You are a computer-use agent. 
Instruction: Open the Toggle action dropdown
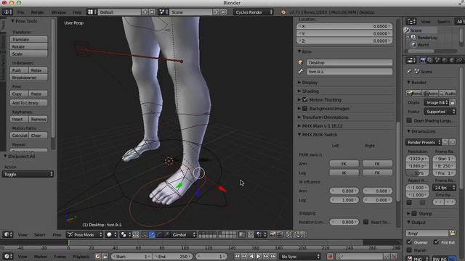click(28, 174)
